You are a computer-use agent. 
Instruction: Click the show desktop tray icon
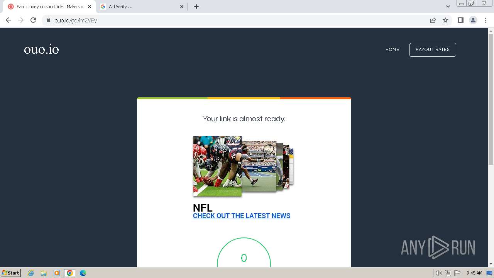489,273
